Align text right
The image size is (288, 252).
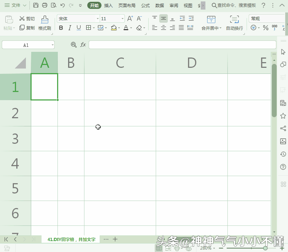[x=172, y=28]
